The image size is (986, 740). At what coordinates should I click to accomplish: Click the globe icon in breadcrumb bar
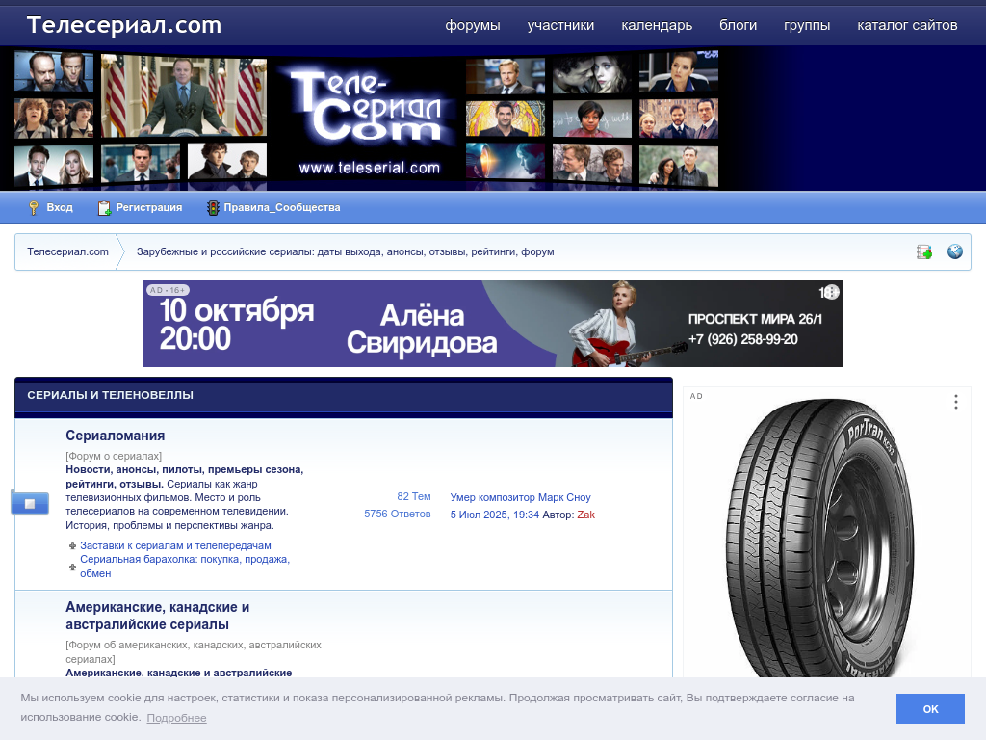click(954, 251)
